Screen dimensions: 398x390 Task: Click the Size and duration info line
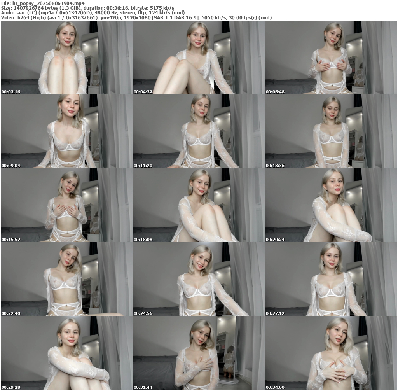point(87,8)
